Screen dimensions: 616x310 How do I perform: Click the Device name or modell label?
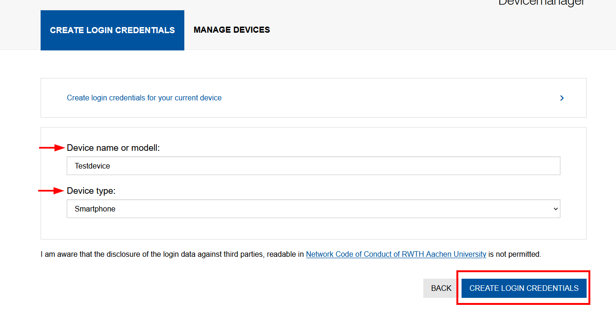(x=114, y=148)
